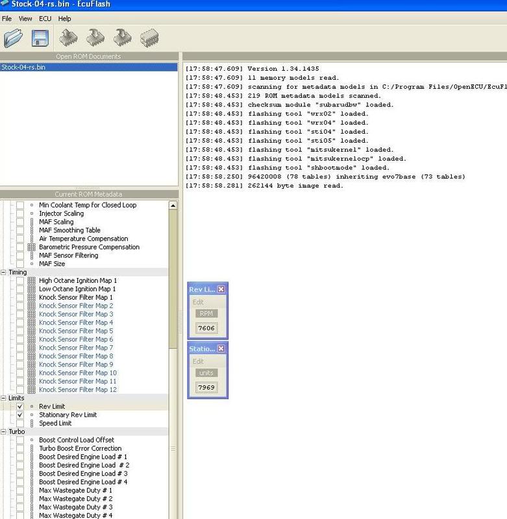The height and width of the screenshot is (519, 507).
Task: Click the third chip icon in the toolbar
Action: [122, 38]
